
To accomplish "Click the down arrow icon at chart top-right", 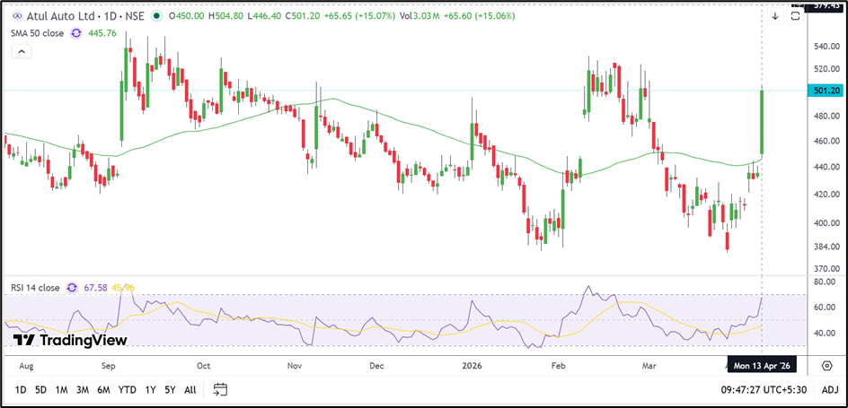I will point(775,16).
